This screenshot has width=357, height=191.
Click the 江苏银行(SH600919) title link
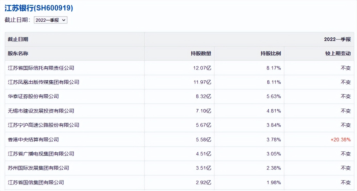(39, 8)
